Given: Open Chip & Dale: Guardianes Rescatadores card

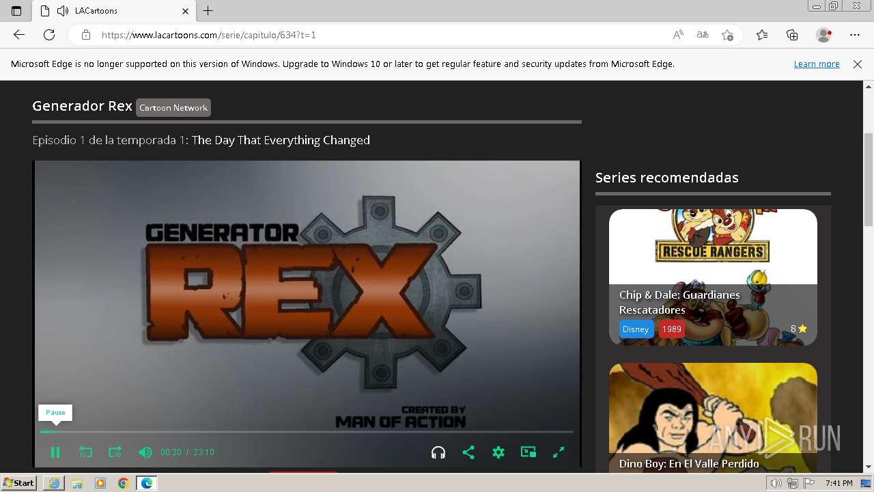Looking at the screenshot, I should click(713, 277).
